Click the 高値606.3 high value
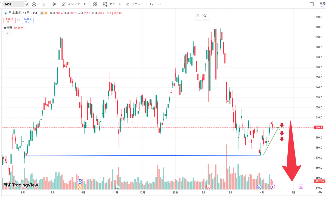 coord(70,13)
